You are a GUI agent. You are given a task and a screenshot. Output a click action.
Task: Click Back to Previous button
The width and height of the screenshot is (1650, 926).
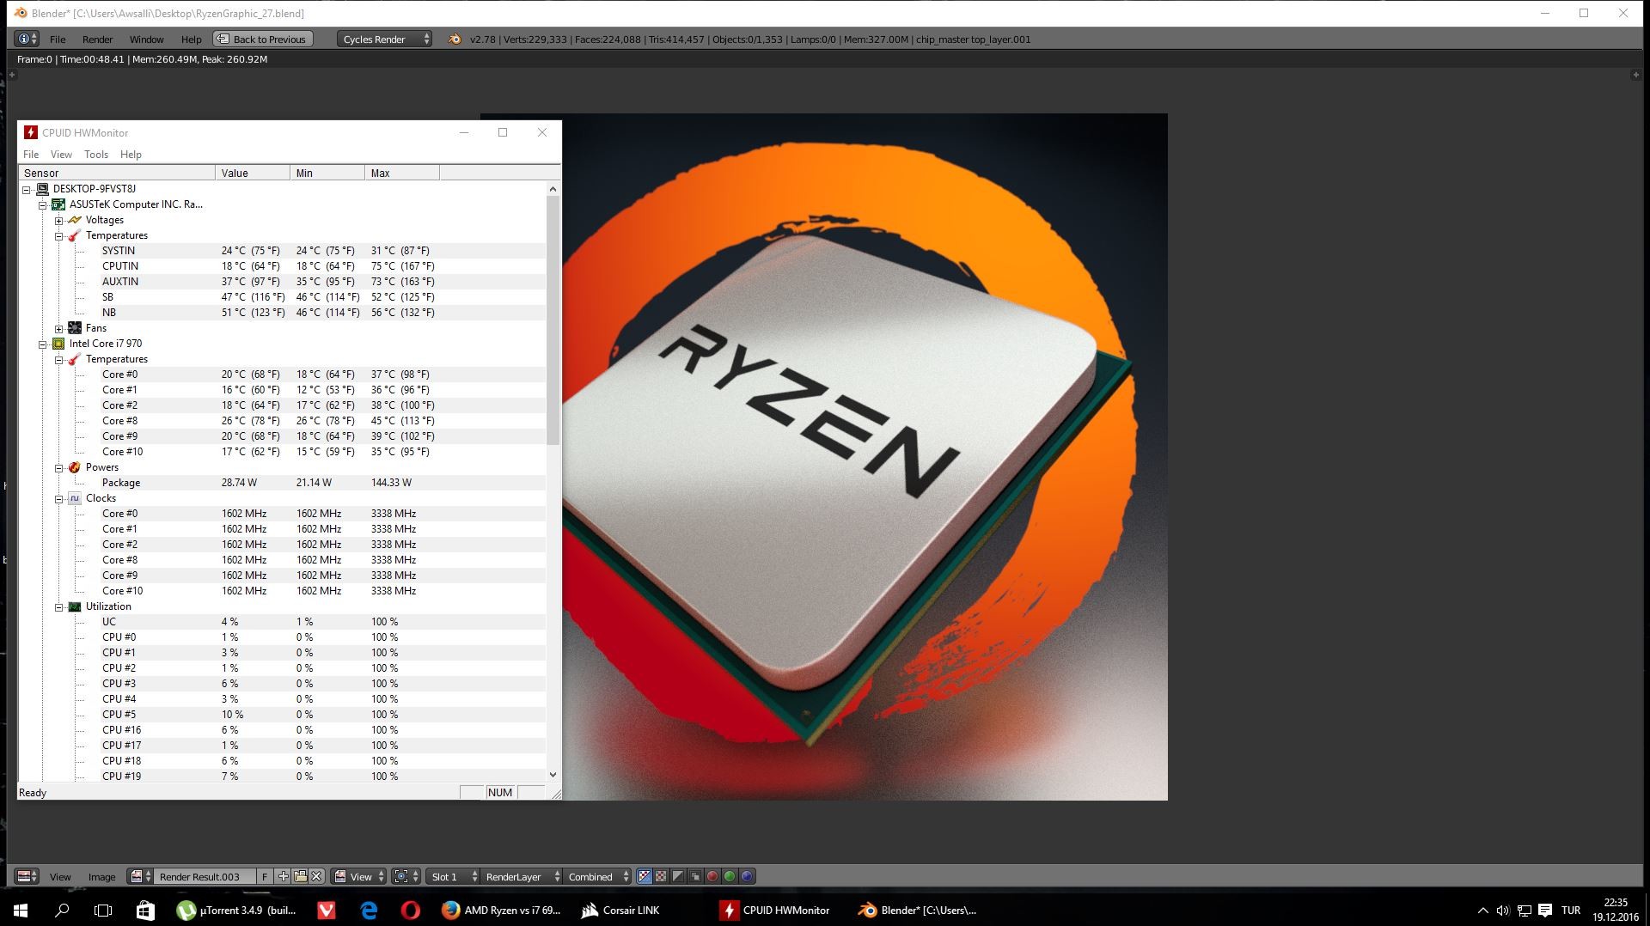point(262,39)
